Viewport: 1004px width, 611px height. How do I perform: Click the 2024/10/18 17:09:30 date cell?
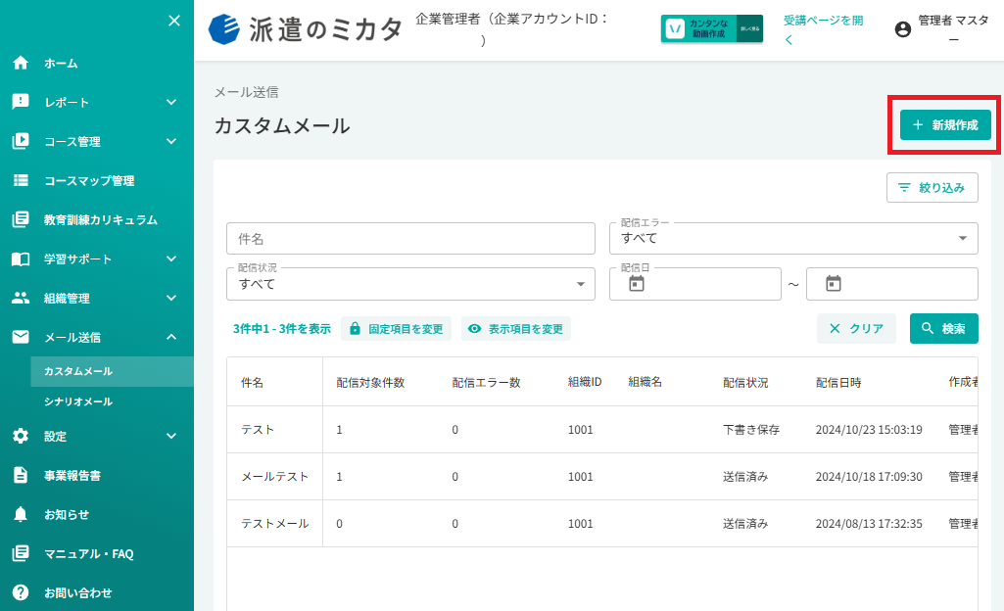[869, 477]
